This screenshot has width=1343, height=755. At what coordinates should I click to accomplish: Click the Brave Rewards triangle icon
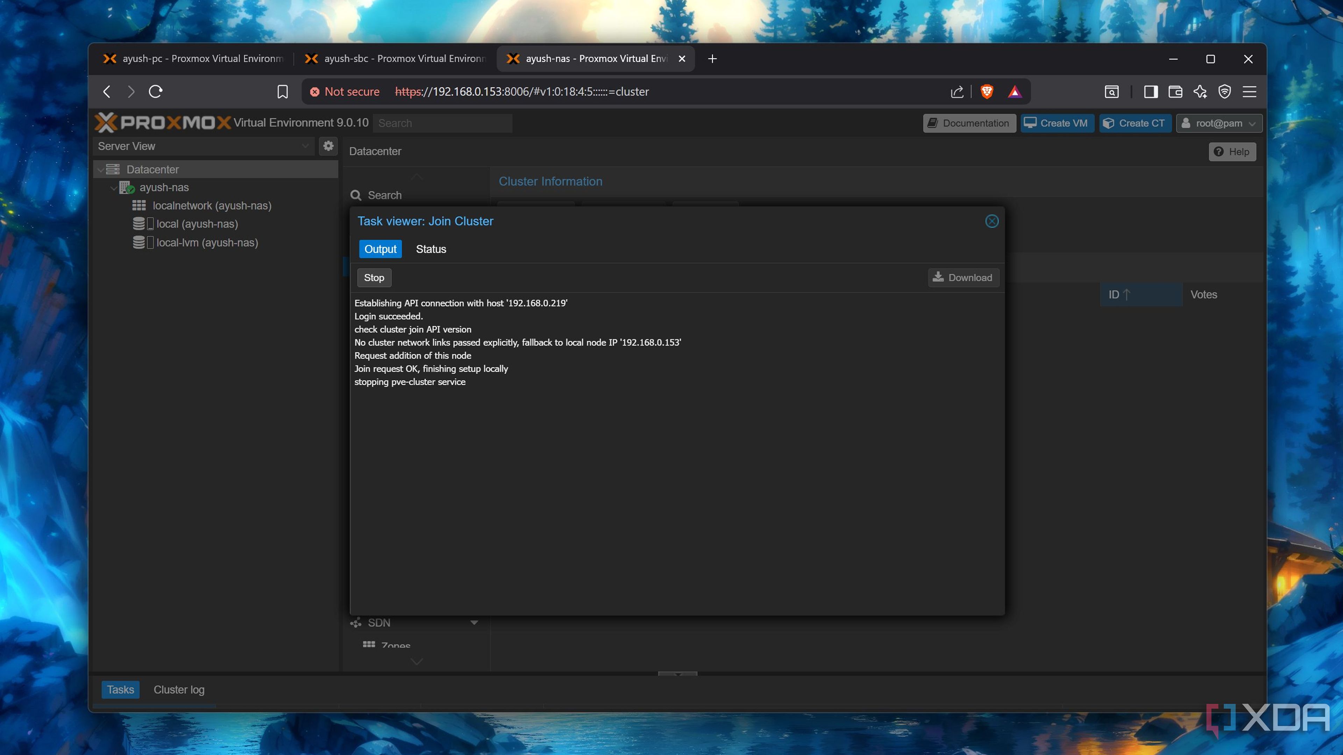pos(1015,92)
